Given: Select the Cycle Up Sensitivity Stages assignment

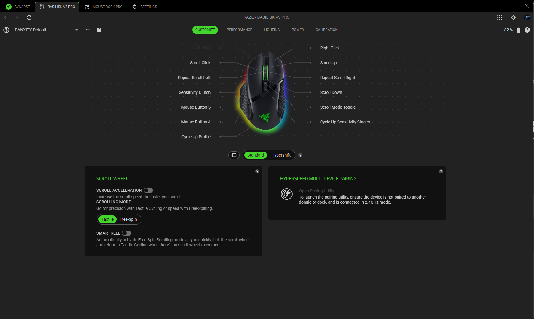Looking at the screenshot, I should 345,122.
